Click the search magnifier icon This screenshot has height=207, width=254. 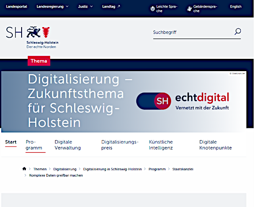(237, 31)
